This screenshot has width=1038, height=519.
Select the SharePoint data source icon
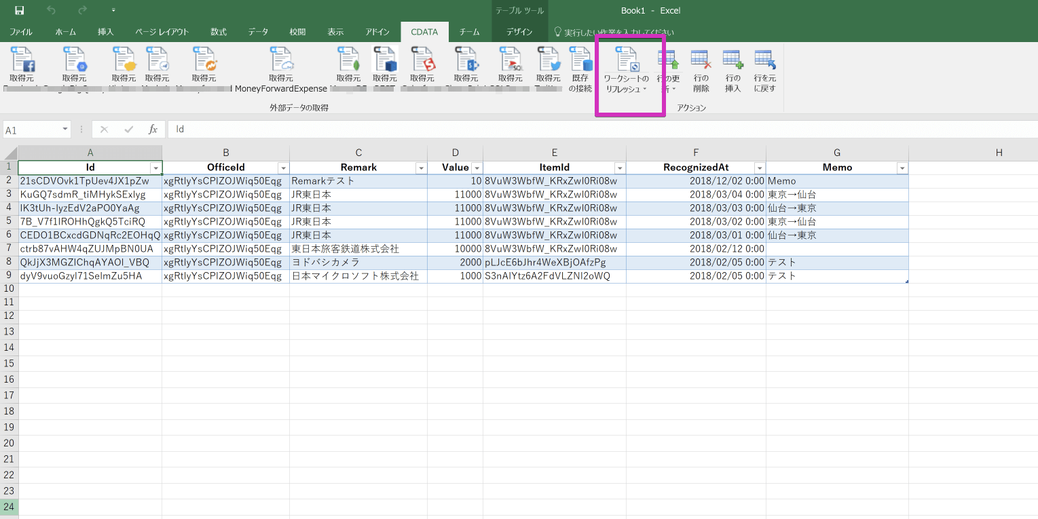[466, 61]
